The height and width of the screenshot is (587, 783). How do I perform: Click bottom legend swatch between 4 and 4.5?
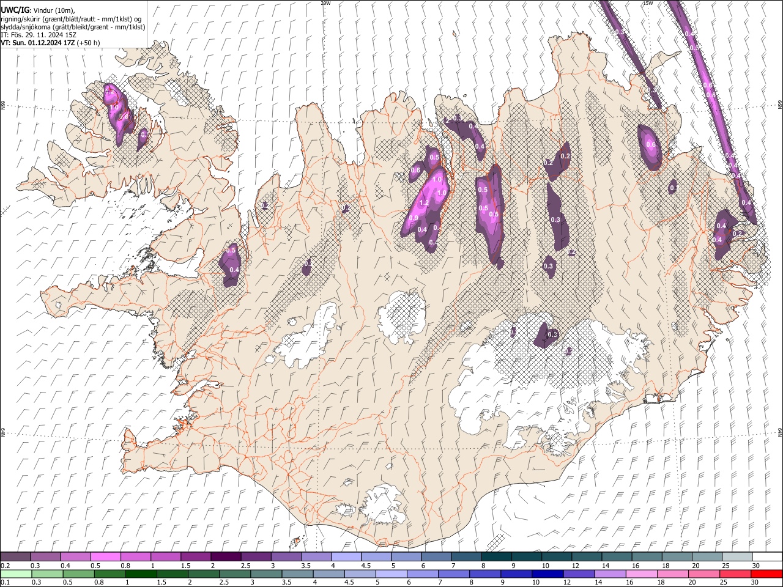point(328,574)
